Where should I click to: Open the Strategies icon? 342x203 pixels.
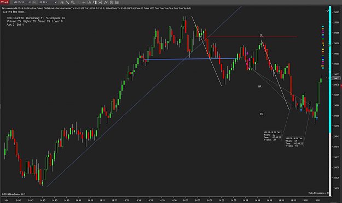[x=112, y=2]
